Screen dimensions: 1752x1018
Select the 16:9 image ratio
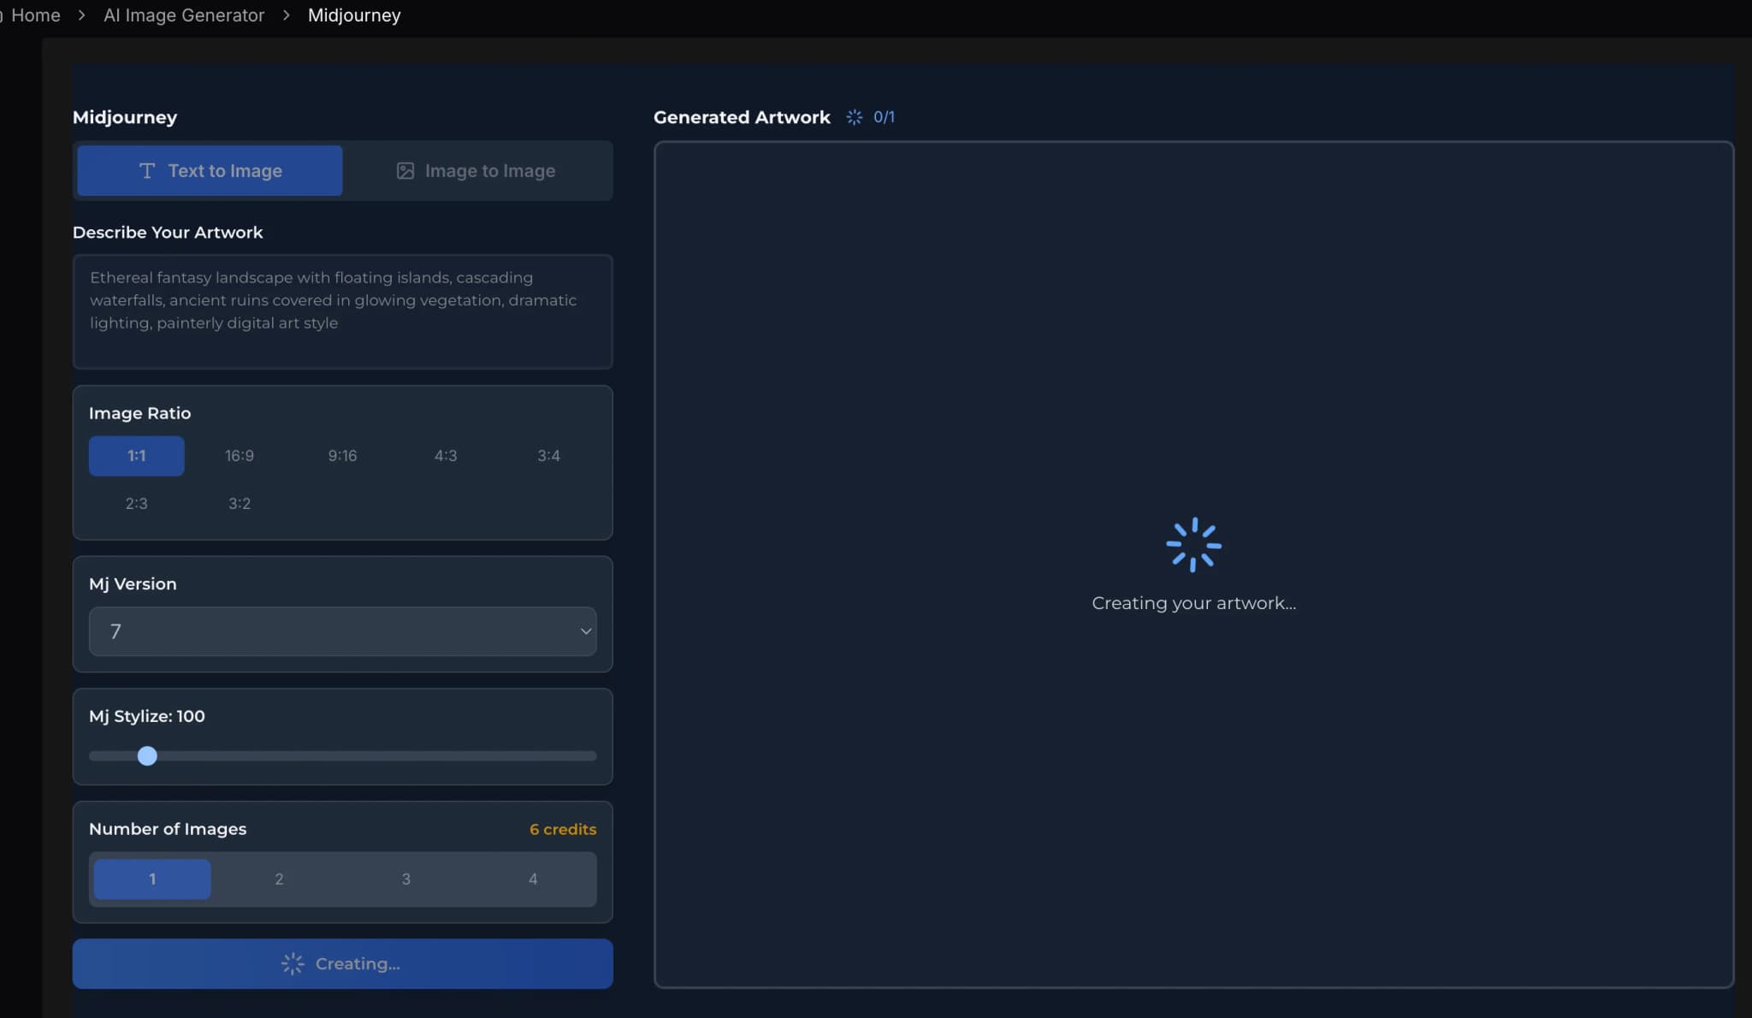click(x=240, y=456)
